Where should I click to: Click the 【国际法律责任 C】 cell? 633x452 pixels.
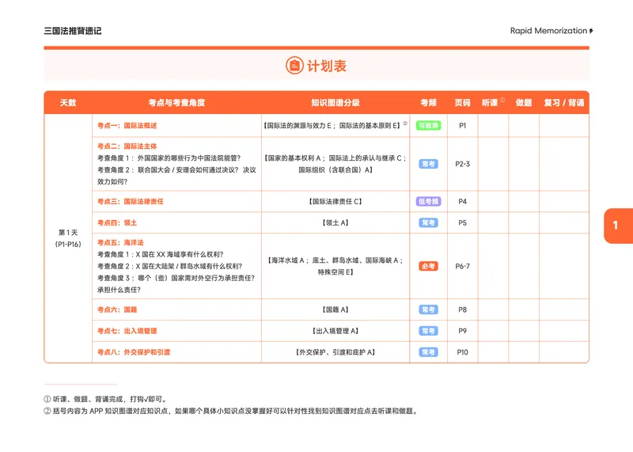pos(335,201)
